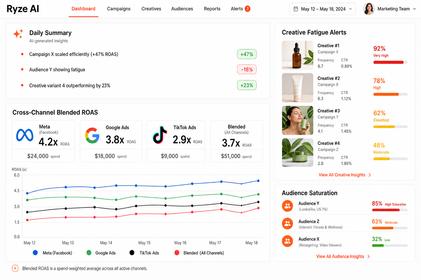
Task: Click 'Audience Y showing fatigue' insight
Action: [x=57, y=70]
